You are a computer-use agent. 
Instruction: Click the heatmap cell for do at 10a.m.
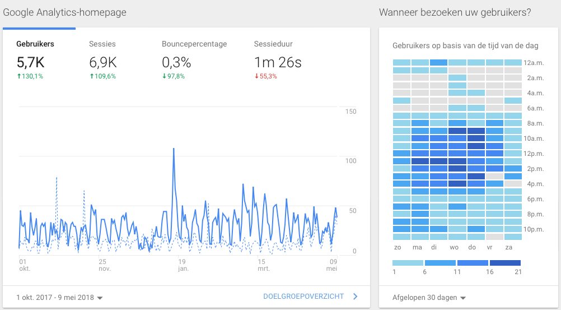click(x=476, y=138)
